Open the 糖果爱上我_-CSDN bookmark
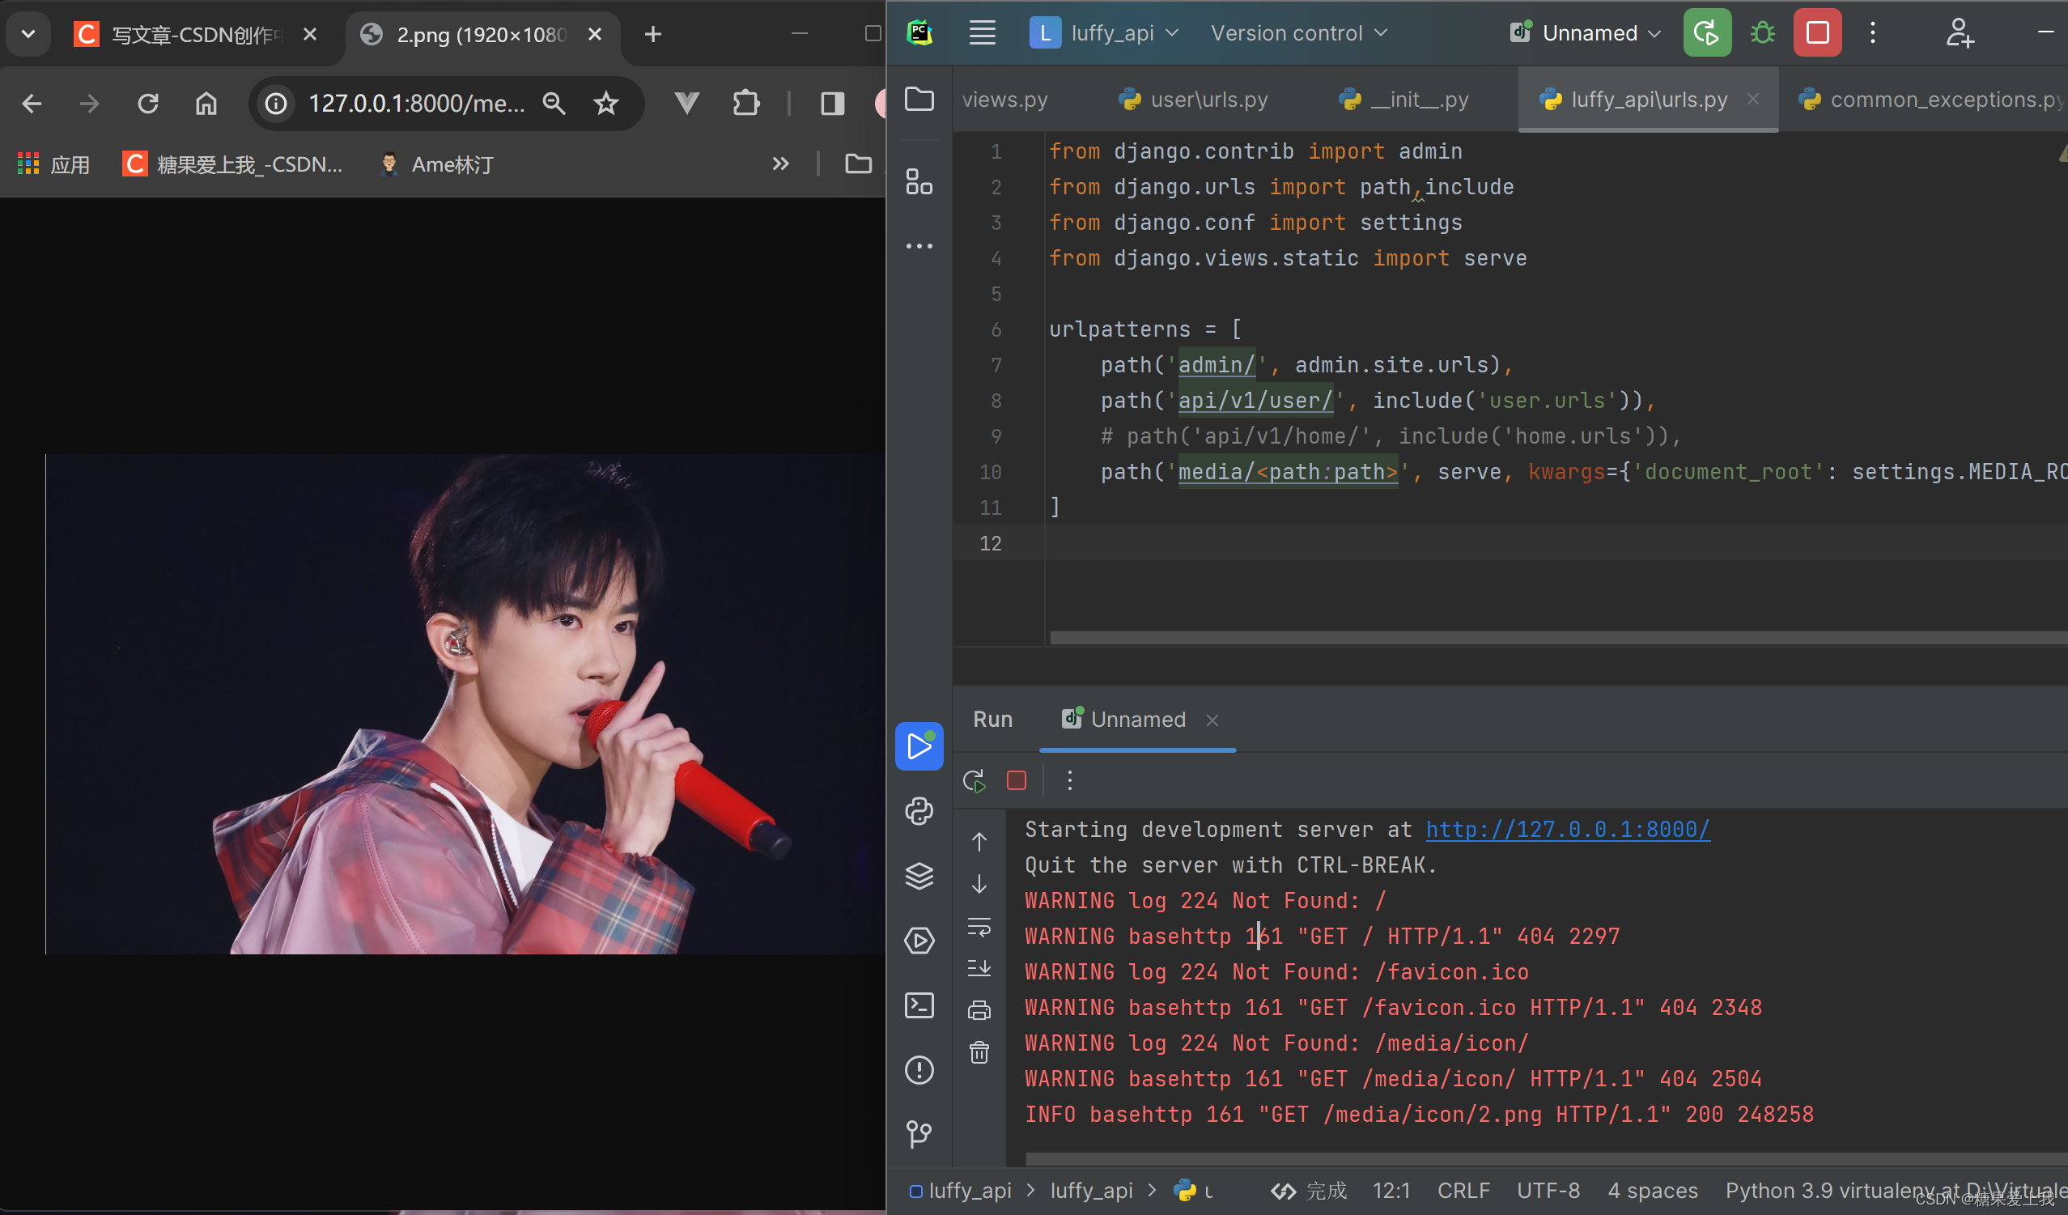This screenshot has width=2068, height=1215. (234, 164)
